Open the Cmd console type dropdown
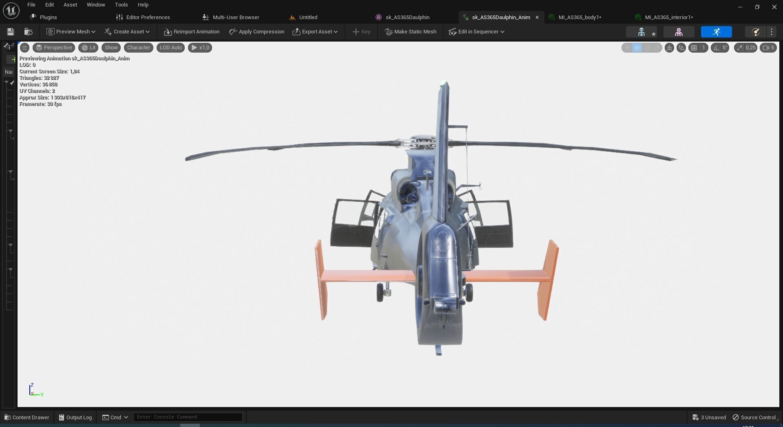The height and width of the screenshot is (427, 783). [115, 417]
